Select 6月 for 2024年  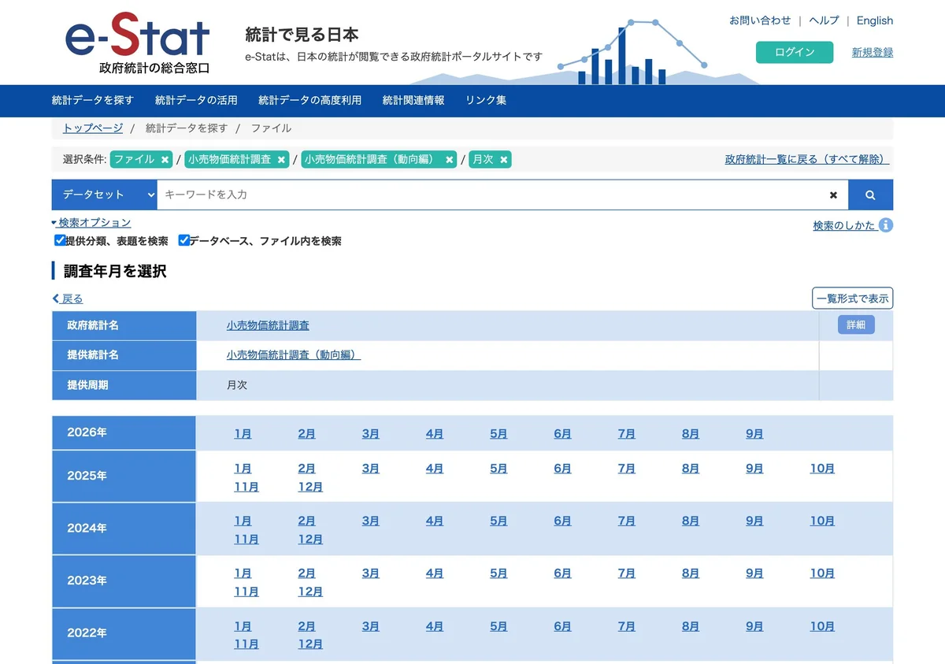coord(562,521)
